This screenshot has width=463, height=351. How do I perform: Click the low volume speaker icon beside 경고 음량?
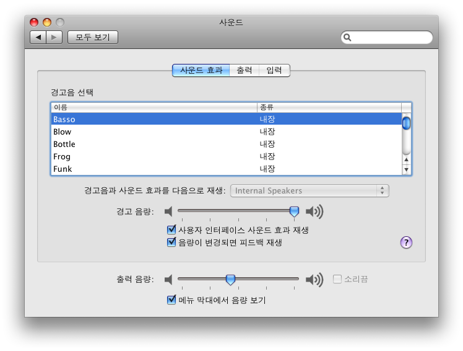[x=168, y=211]
